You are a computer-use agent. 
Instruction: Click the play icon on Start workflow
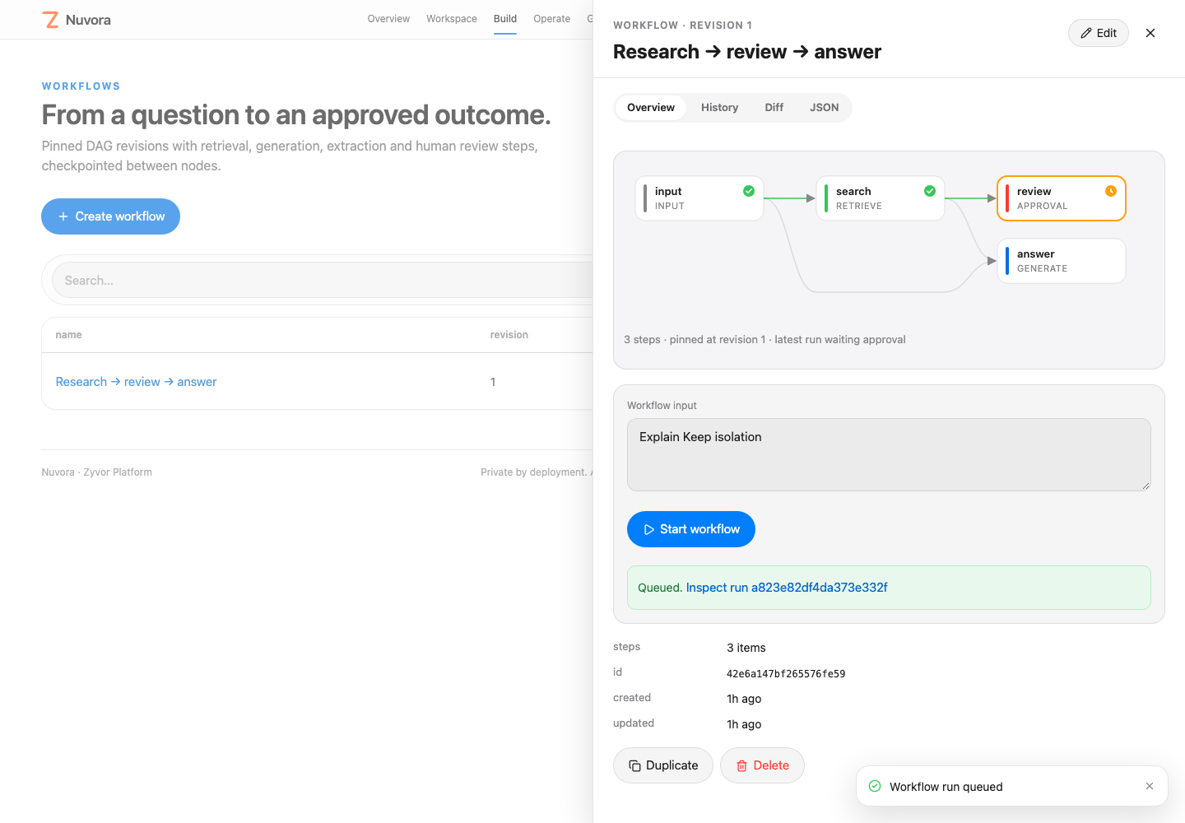pos(649,529)
